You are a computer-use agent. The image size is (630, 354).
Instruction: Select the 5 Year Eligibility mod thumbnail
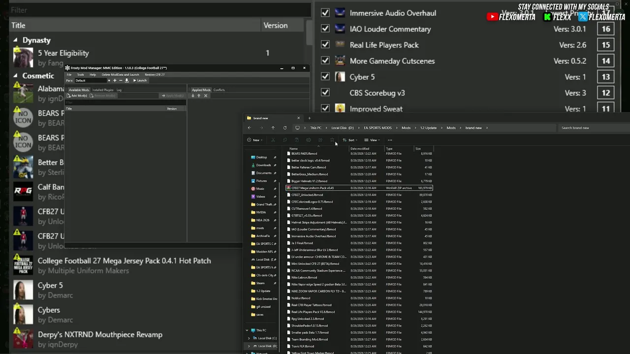[x=23, y=58]
